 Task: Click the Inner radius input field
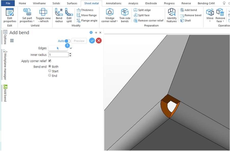(58, 55)
